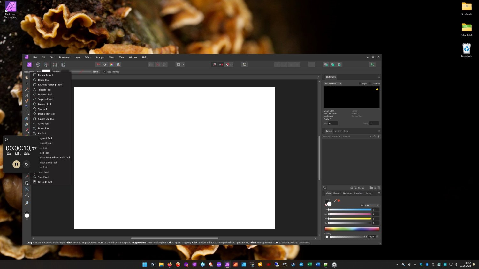Viewport: 479px width, 269px height.
Task: Switch to the Brushes tab
Action: click(337, 131)
